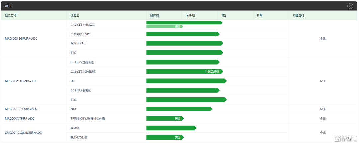Click the progress bar in the NHL row
The height and width of the screenshot is (144, 359).
(x=179, y=109)
